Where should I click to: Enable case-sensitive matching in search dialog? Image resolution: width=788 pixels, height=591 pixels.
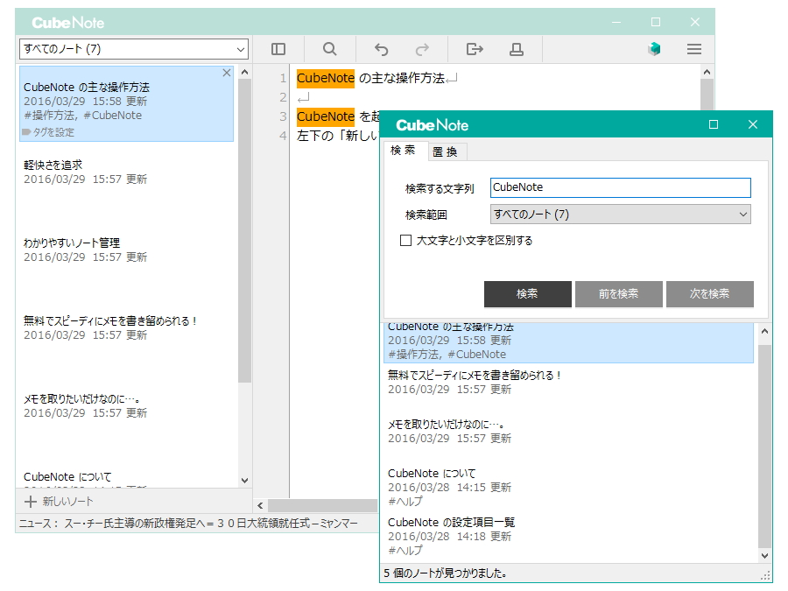click(x=407, y=241)
